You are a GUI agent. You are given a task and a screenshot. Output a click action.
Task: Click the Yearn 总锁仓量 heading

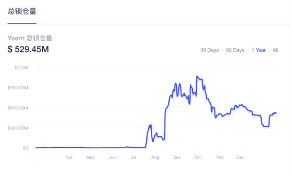30,38
